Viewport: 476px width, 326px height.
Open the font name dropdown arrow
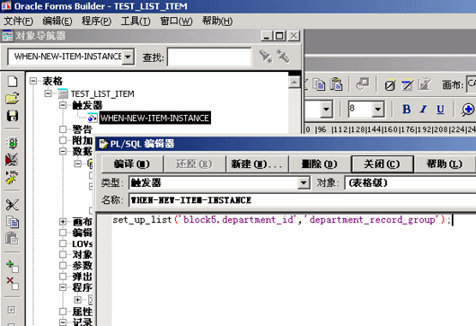[326, 109]
